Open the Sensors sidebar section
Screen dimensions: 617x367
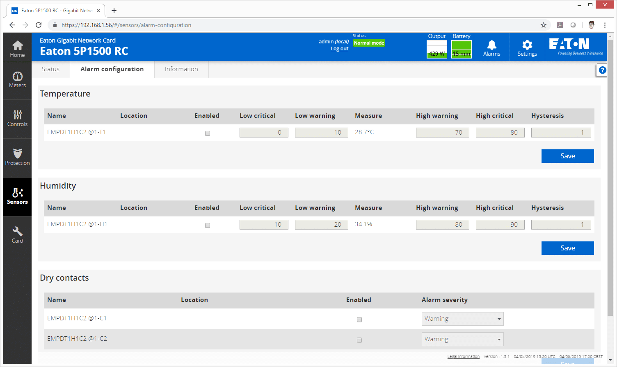17,196
